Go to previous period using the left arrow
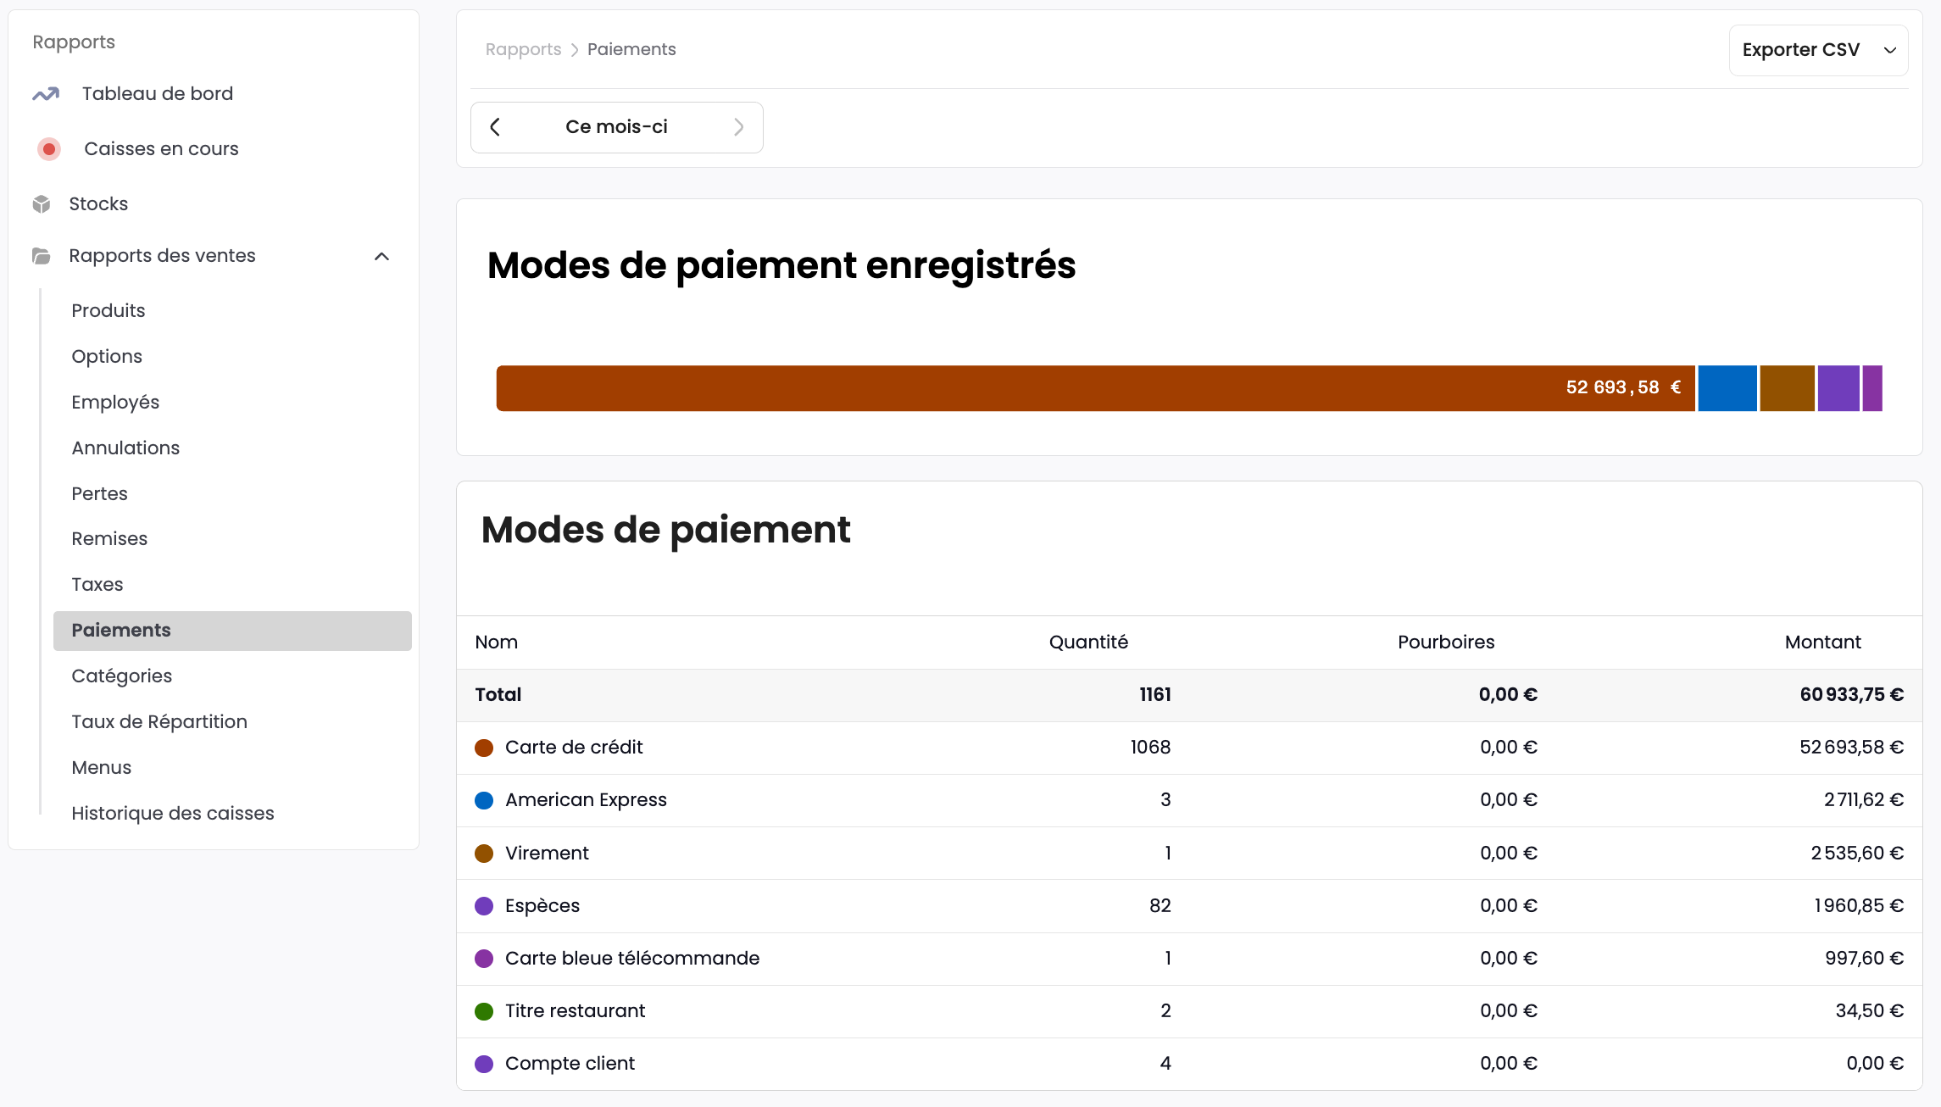The height and width of the screenshot is (1107, 1941). pos(496,126)
